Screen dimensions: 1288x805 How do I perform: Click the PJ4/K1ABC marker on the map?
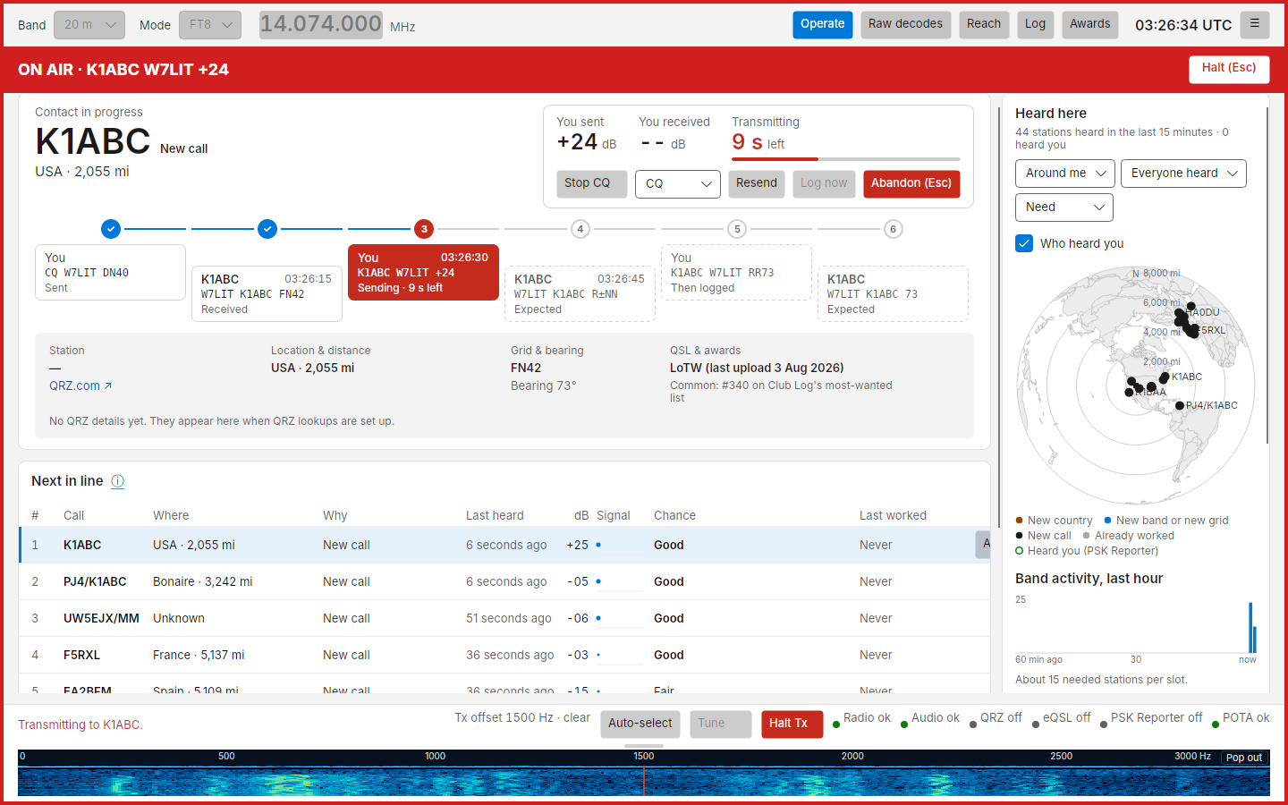[x=1180, y=406]
